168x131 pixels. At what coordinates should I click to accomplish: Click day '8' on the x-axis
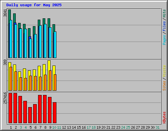[x=45, y=127]
